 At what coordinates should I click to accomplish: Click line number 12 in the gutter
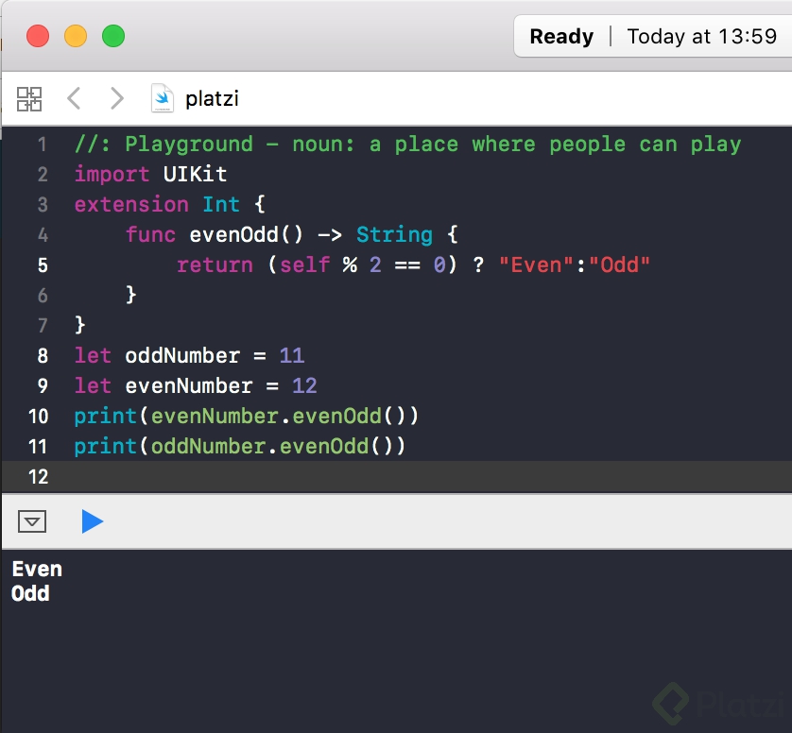(38, 477)
